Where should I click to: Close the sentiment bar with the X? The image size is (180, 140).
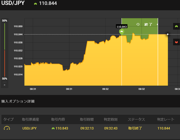[4, 85]
